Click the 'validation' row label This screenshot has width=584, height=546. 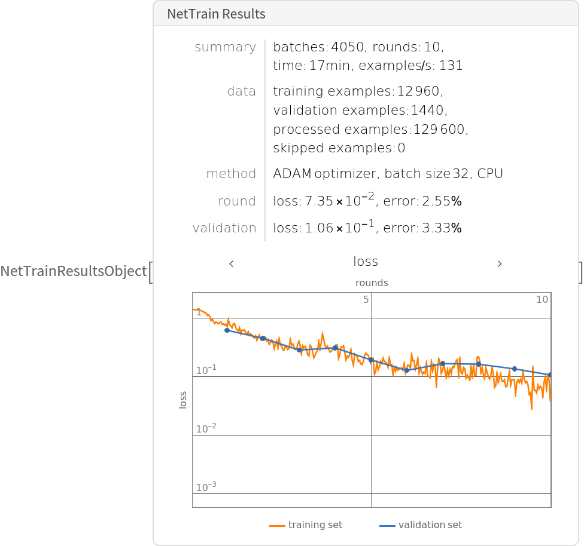tap(224, 228)
